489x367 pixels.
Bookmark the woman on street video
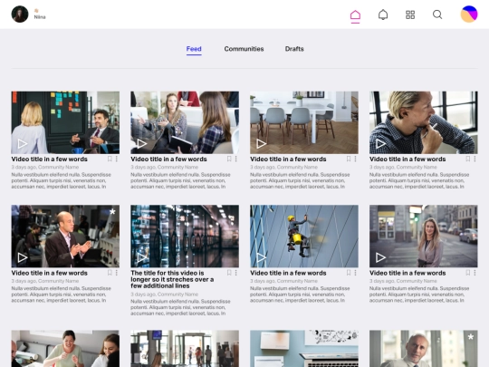coord(468,273)
